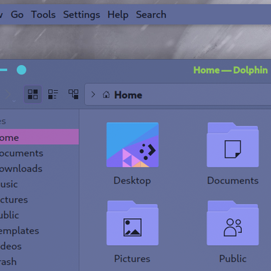This screenshot has width=271, height=271.
Task: Open the Documents folder icon
Action: point(233,145)
